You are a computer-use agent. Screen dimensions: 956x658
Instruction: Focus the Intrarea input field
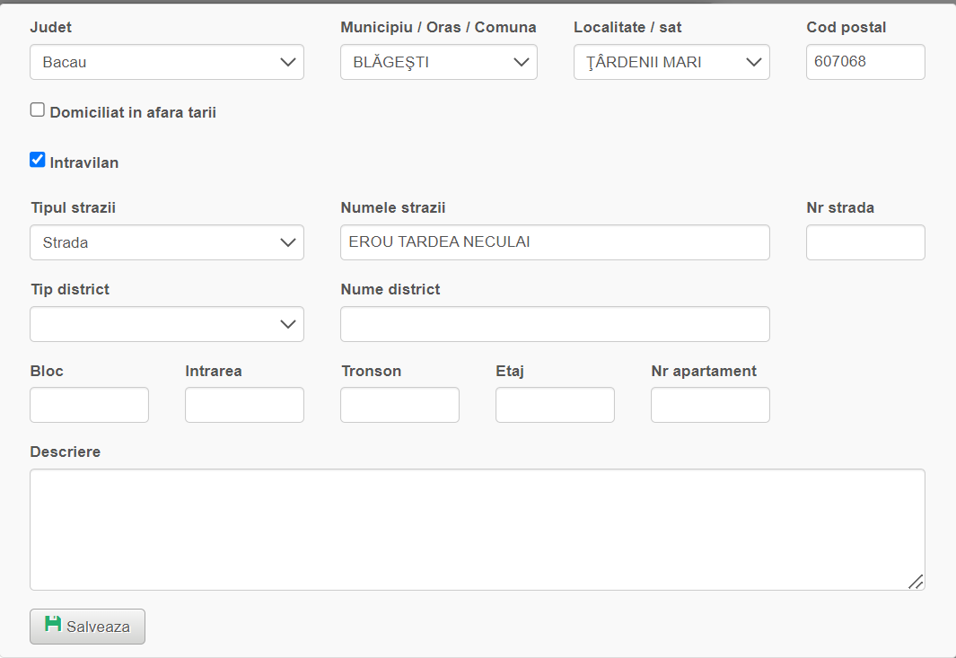(244, 405)
